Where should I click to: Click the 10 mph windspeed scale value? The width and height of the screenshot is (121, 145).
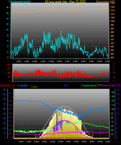[7, 30]
